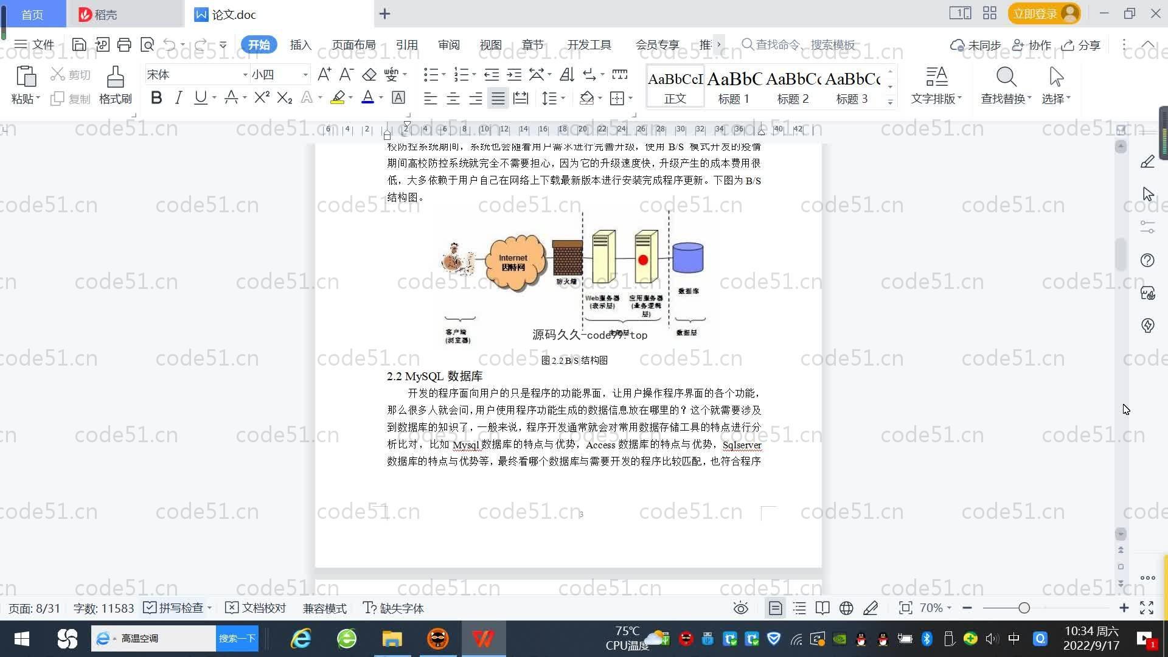Switch to 页面布局 ribbon tab
Image resolution: width=1168 pixels, height=657 pixels.
coord(353,44)
